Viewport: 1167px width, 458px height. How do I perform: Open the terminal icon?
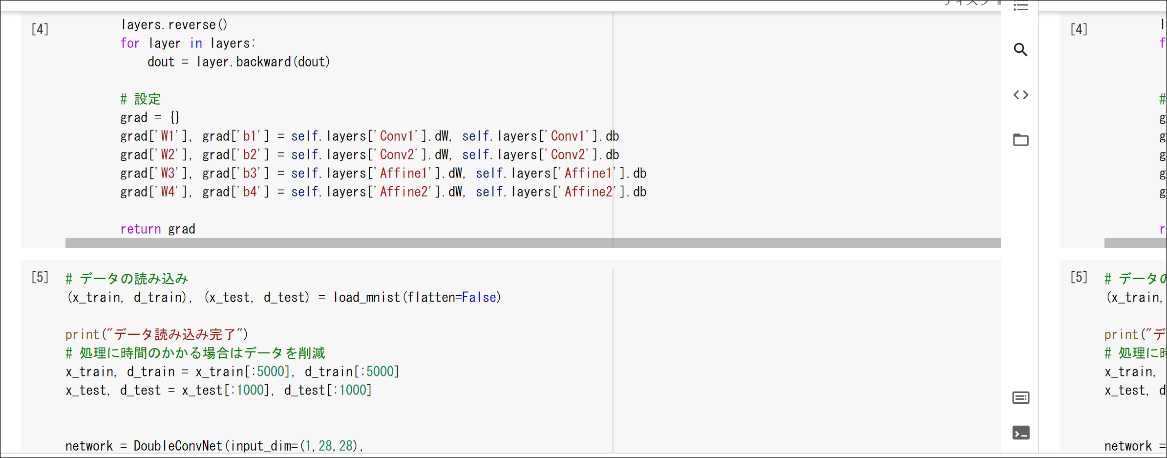[x=1020, y=433]
